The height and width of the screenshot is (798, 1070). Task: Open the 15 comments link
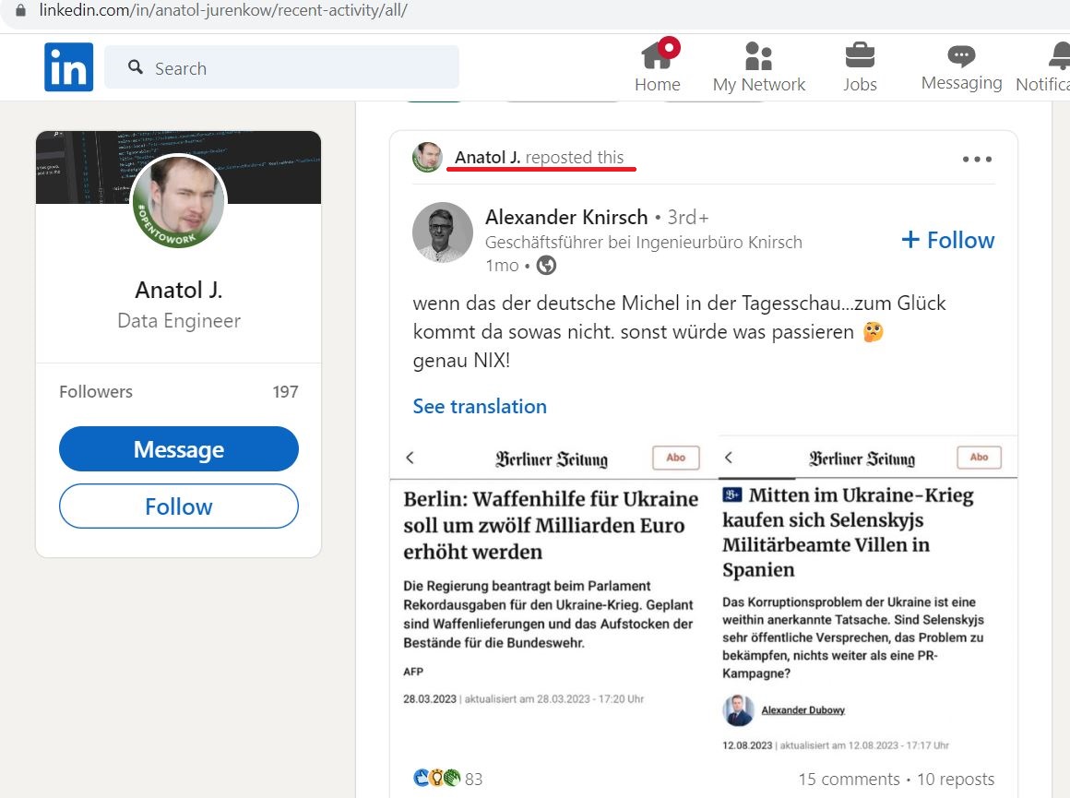tap(849, 779)
